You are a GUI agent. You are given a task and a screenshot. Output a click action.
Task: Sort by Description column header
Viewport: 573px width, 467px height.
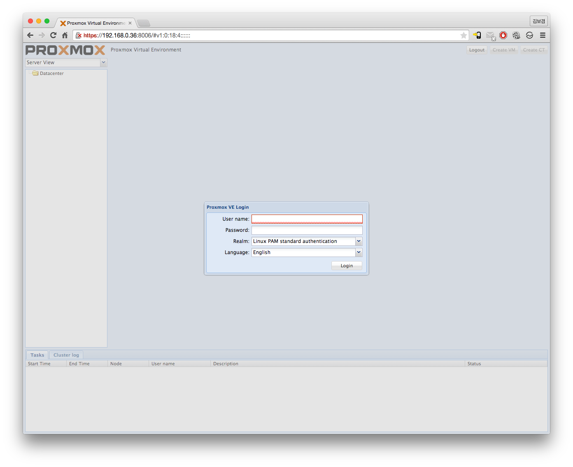point(338,364)
